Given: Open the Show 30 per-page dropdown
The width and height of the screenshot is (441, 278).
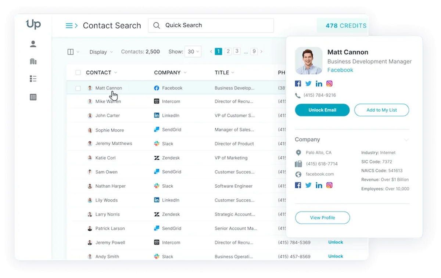Looking at the screenshot, I should click(x=193, y=52).
